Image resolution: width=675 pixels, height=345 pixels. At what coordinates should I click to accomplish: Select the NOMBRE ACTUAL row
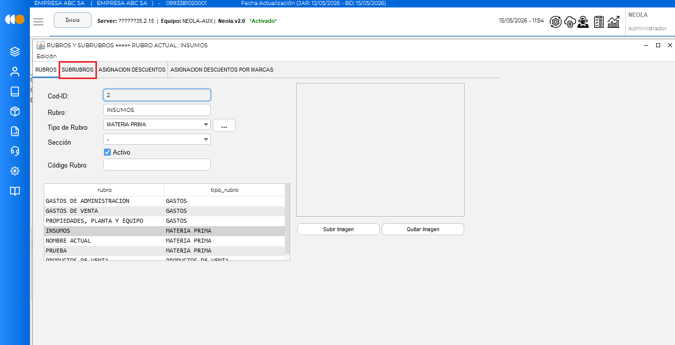(x=165, y=241)
